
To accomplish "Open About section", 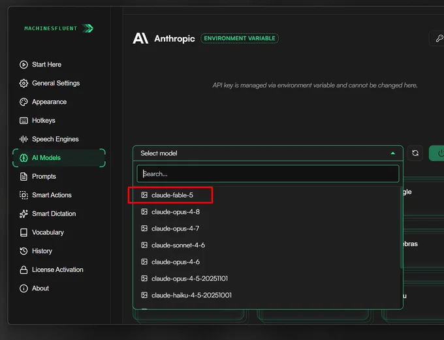I will pos(59,288).
